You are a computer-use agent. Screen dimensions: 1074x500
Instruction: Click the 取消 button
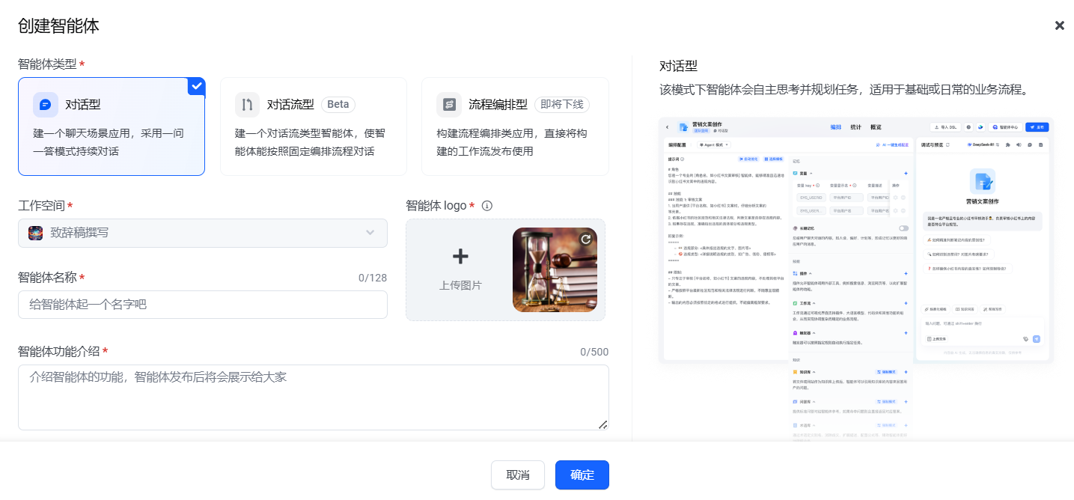point(518,475)
